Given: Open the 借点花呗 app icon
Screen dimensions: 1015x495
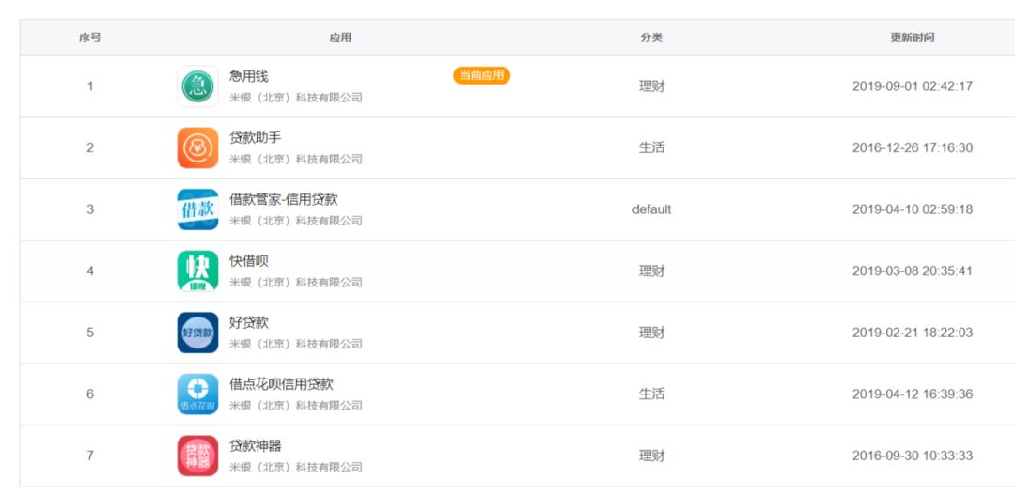Looking at the screenshot, I should [x=197, y=394].
